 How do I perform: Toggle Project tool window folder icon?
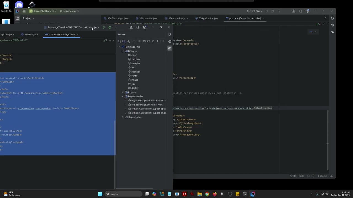(17, 18)
